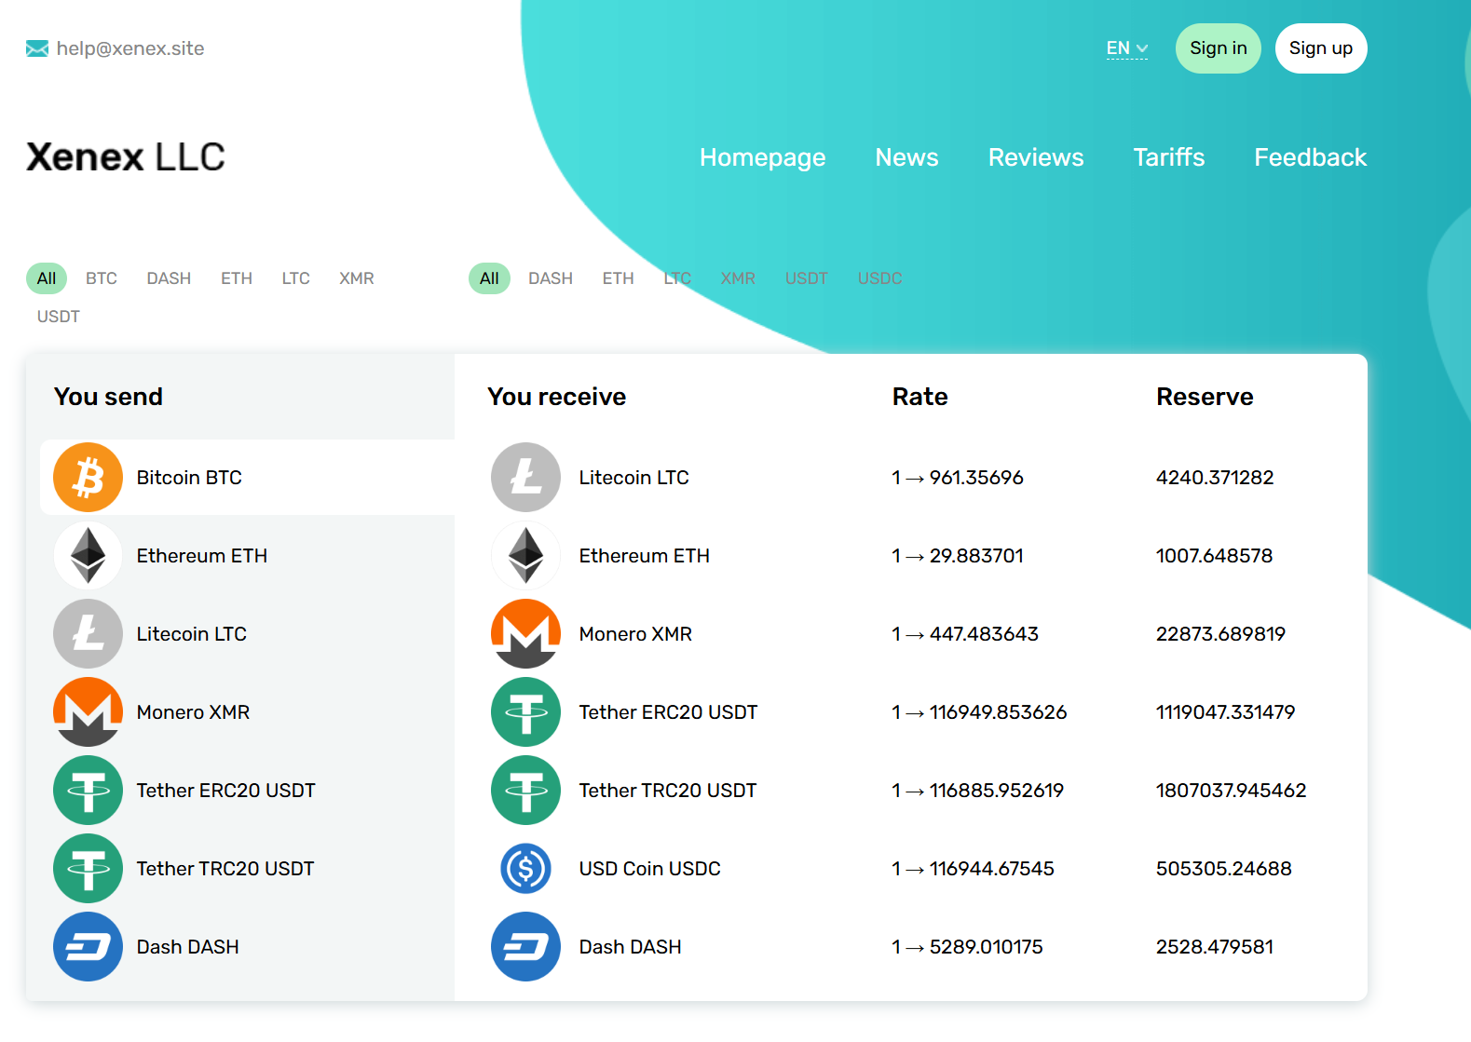Choose Litecoin LTC label in send list
This screenshot has width=1471, height=1042.
[192, 634]
